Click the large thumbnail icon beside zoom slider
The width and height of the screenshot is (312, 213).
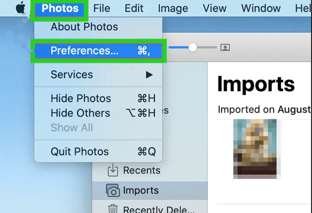point(225,47)
